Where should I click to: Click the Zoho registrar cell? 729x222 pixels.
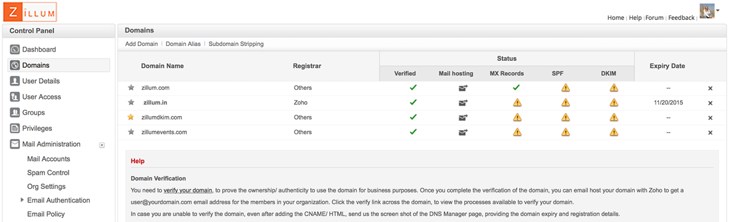click(301, 102)
